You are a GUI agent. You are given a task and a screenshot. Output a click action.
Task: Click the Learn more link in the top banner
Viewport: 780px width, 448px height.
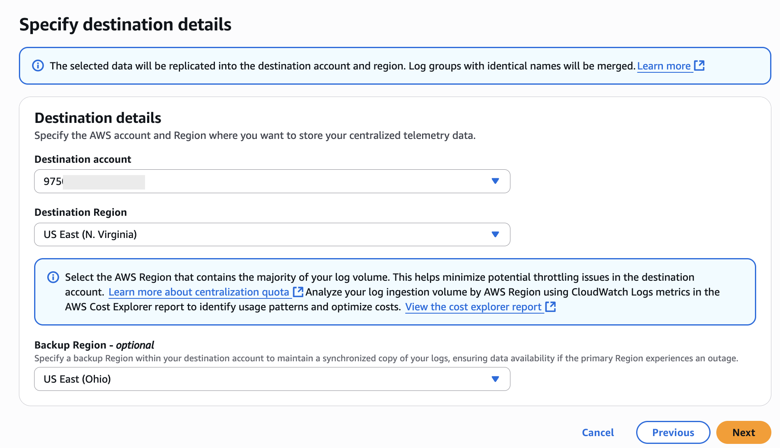664,66
